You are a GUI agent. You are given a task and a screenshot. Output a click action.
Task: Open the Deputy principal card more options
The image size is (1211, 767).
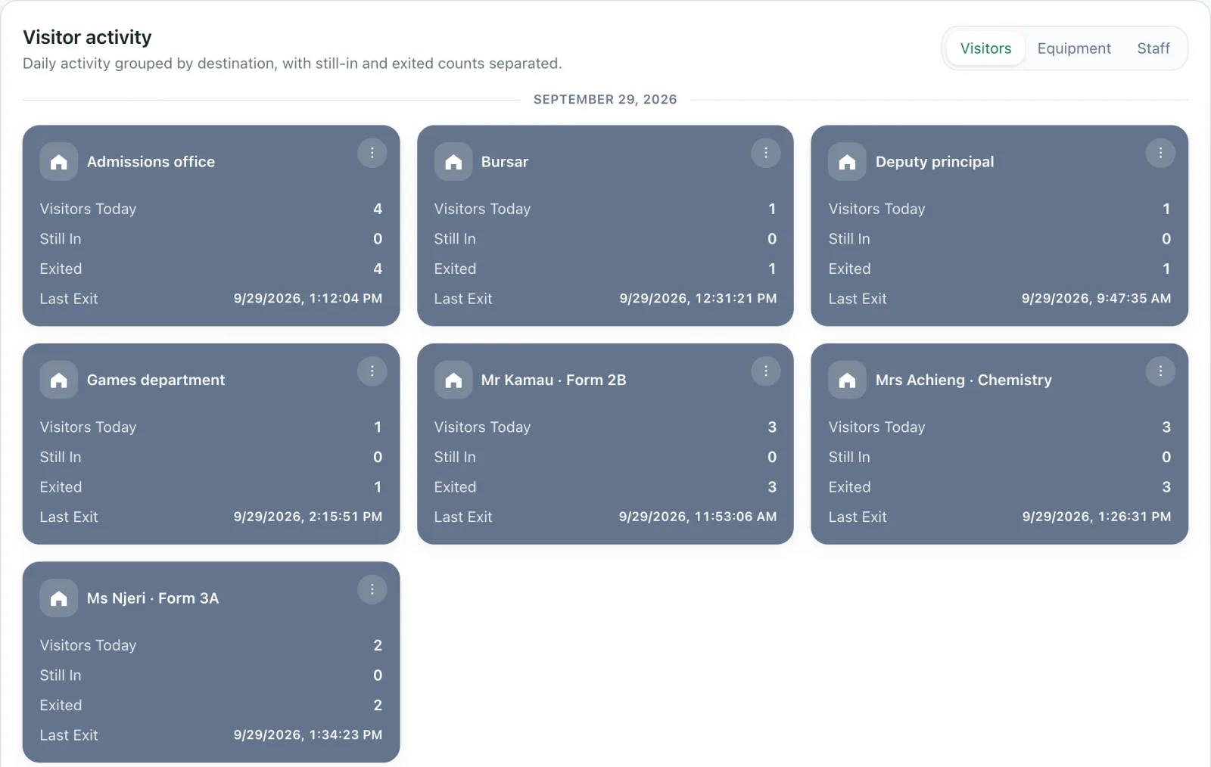coord(1160,153)
